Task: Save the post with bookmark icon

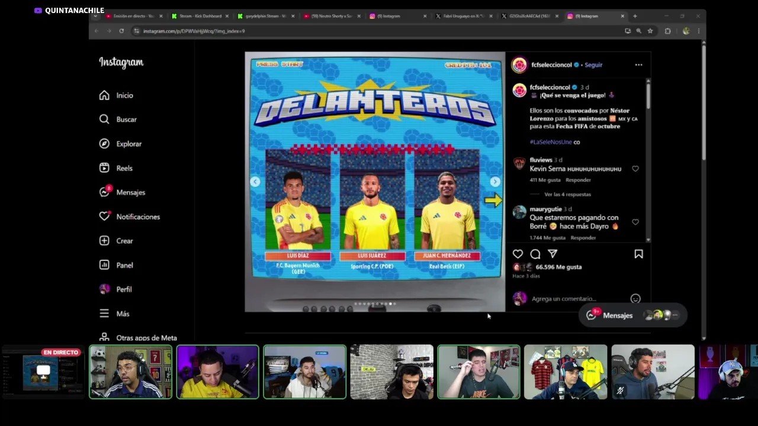Action: pyautogui.click(x=638, y=254)
